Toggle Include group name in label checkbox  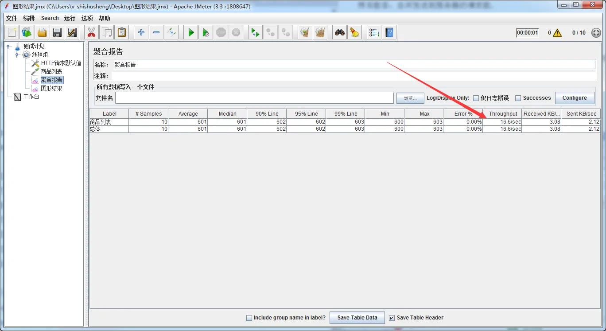[249, 318]
